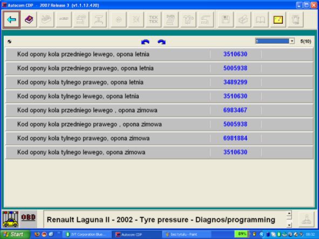The width and height of the screenshot is (319, 239).
Task: Click the yellow notes board icon
Action: tap(278, 19)
